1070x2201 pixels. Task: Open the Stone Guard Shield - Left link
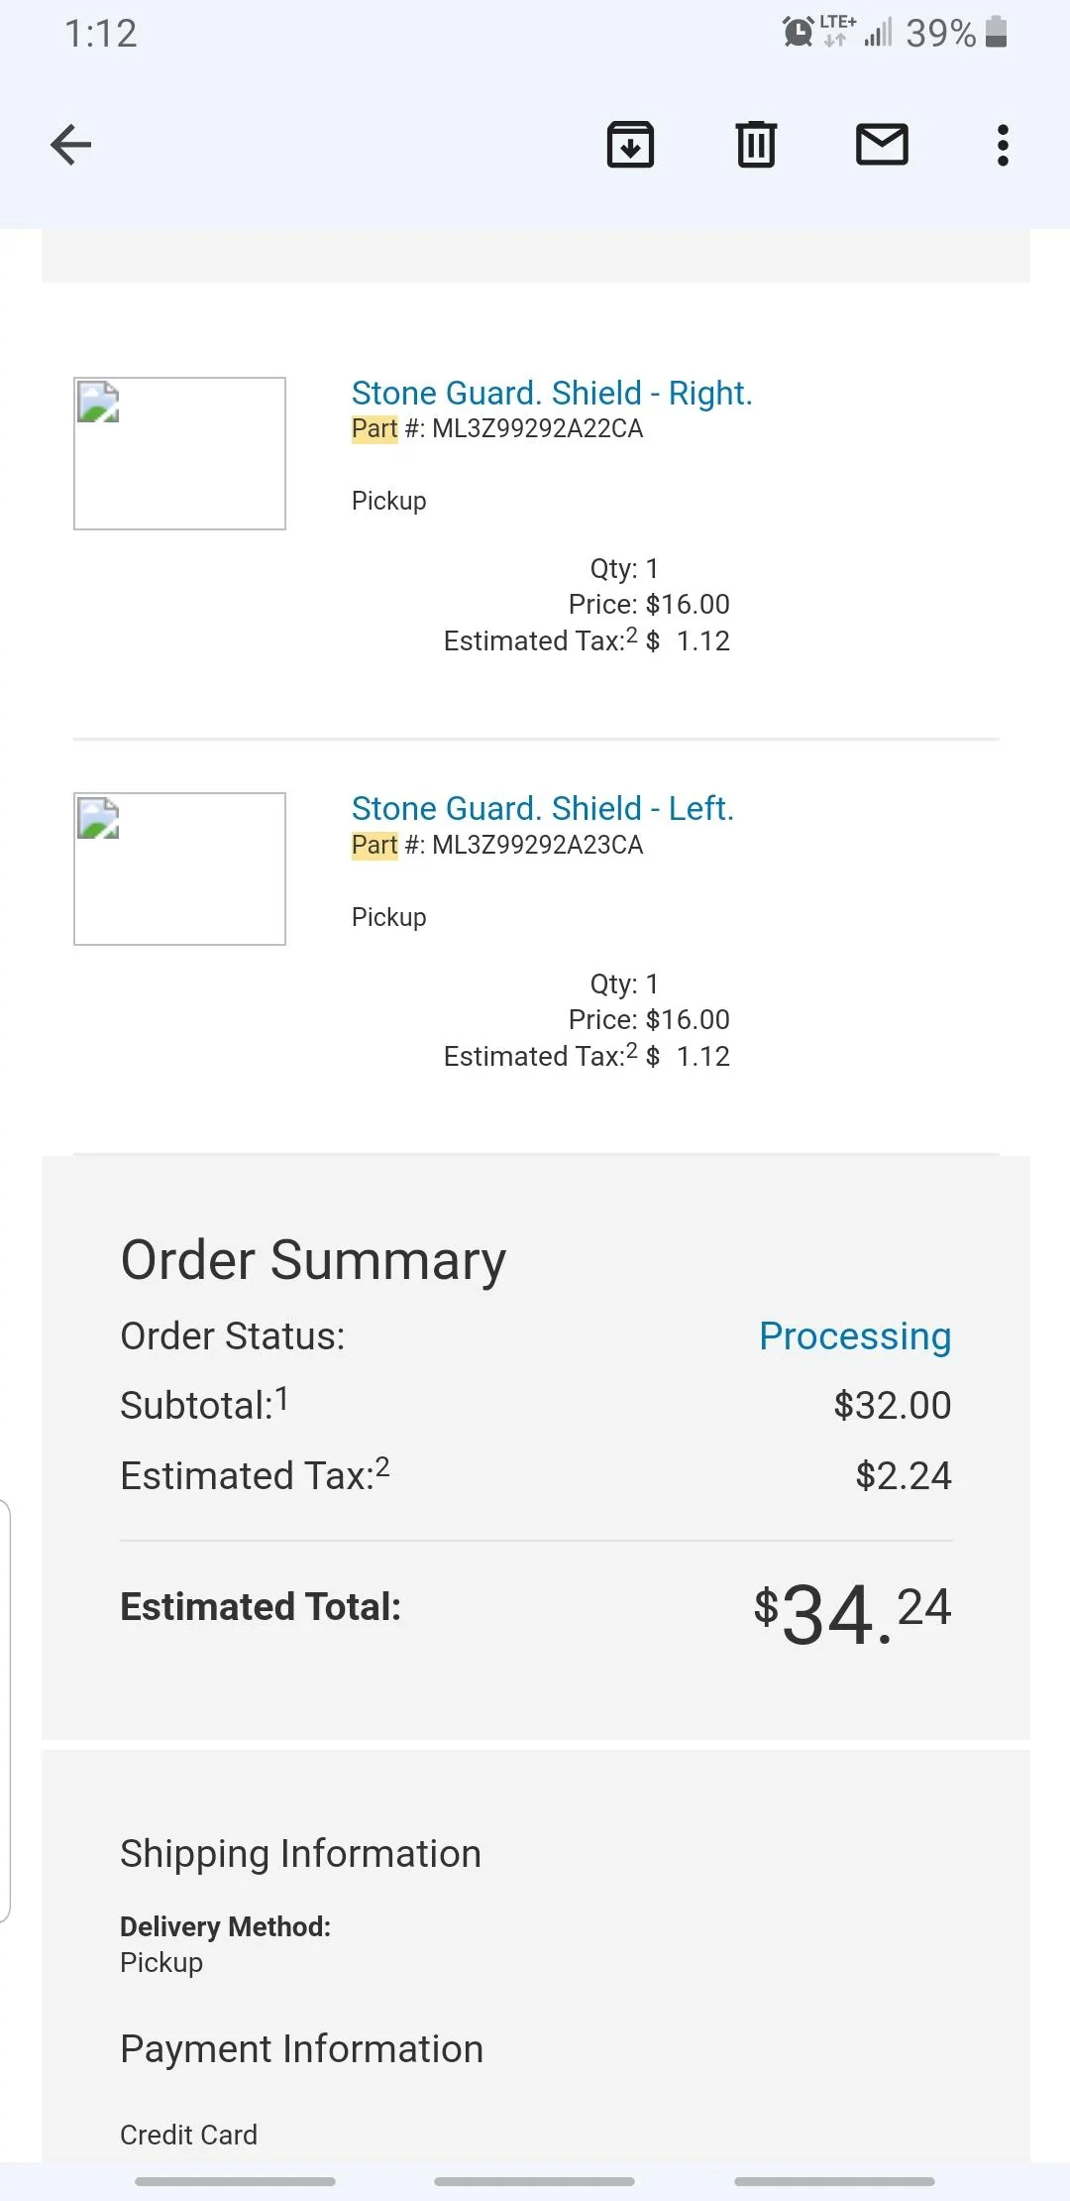(542, 808)
